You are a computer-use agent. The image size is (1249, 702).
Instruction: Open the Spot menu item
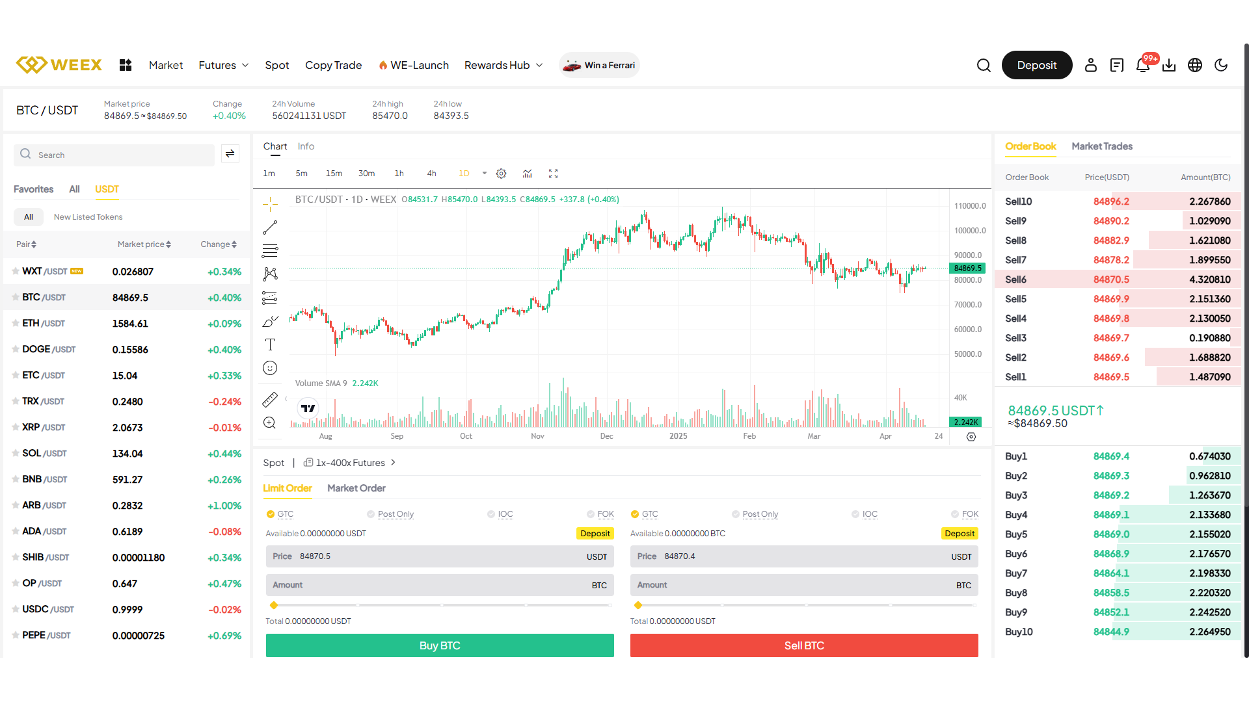[277, 65]
